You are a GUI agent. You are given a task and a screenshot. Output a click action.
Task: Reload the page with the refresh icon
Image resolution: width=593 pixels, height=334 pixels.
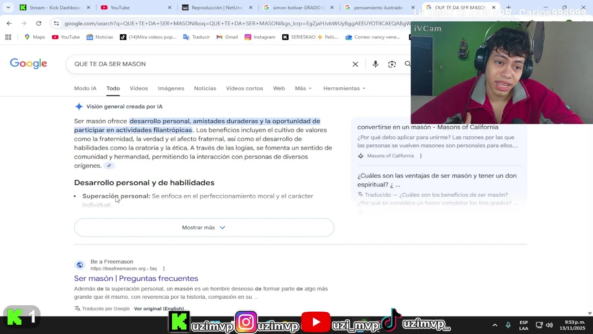[38, 23]
